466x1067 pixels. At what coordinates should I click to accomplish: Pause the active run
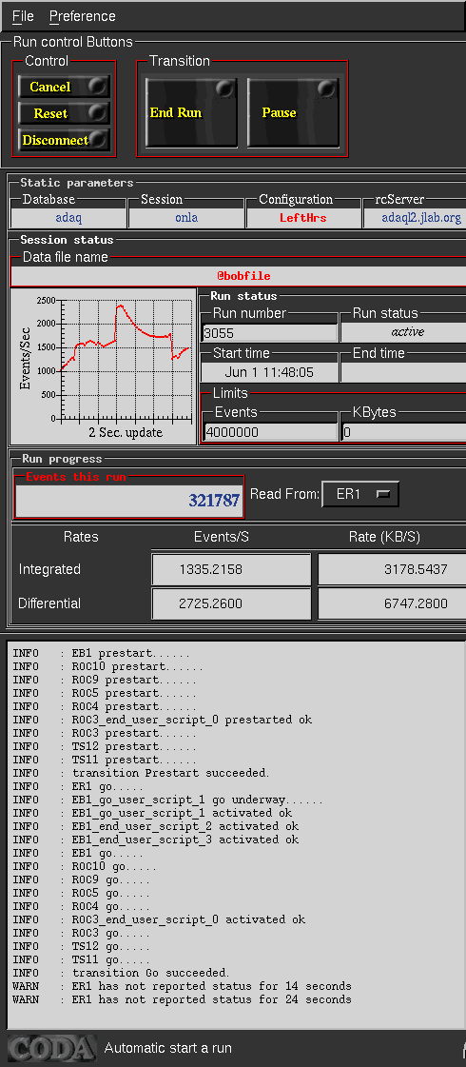point(293,112)
